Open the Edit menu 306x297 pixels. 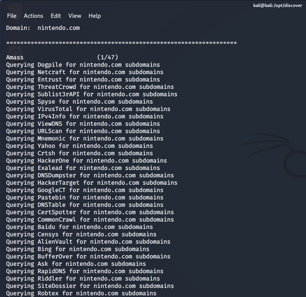coord(56,16)
